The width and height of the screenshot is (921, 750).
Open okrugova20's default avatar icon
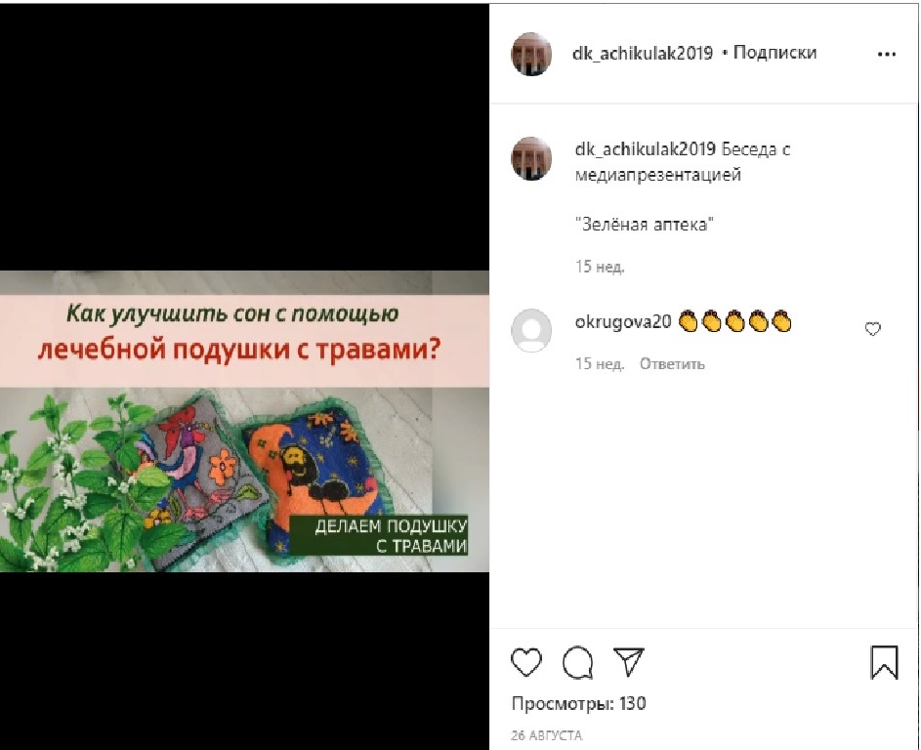click(x=531, y=331)
